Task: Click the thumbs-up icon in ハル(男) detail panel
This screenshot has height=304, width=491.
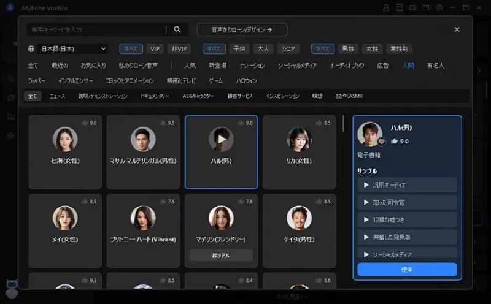Action: (394, 141)
